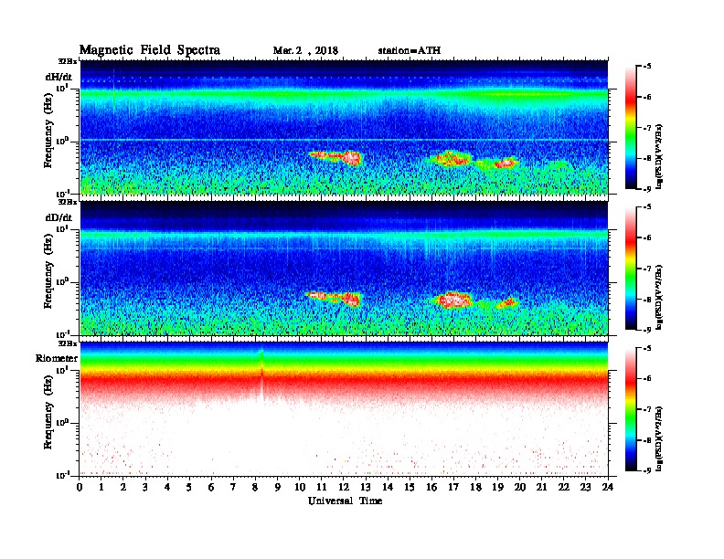
Task: Click the "Riometer" panel label
Action: (57, 358)
